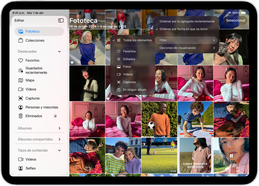The width and height of the screenshot is (259, 186).
Task: Open Opciones de visualización submenu
Action: pos(186,48)
